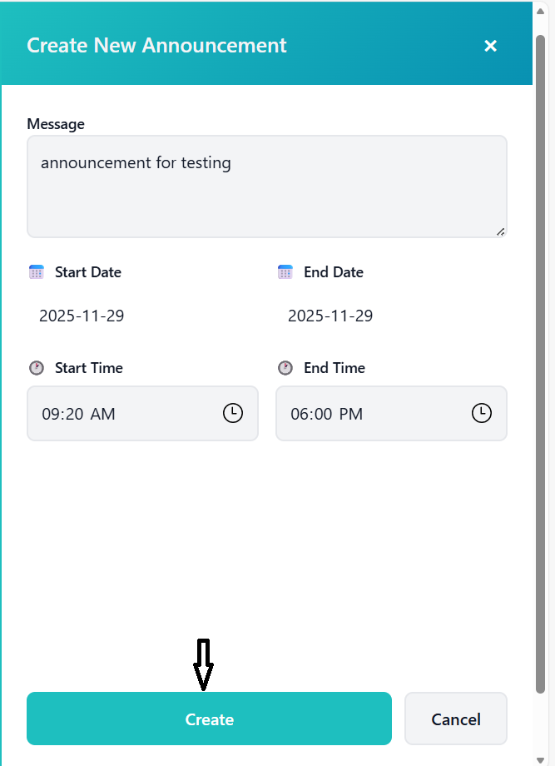Click the black arrow pointing at Create
The height and width of the screenshot is (766, 555).
point(204,666)
